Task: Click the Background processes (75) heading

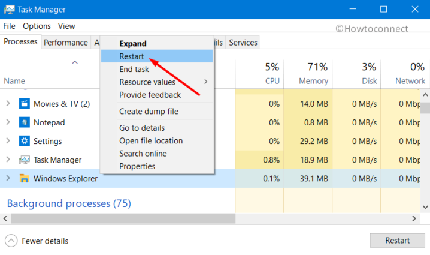Action: coord(69,203)
